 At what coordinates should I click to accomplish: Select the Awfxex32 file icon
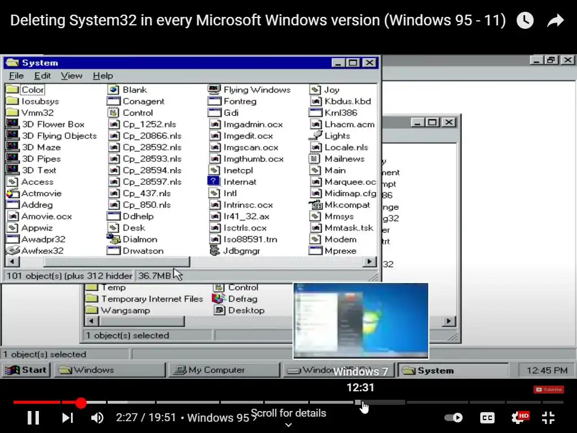tap(12, 250)
